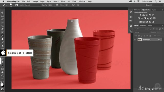Add a Channel Mixer adjustment
This screenshot has height=92, width=164.
tap(151, 18)
